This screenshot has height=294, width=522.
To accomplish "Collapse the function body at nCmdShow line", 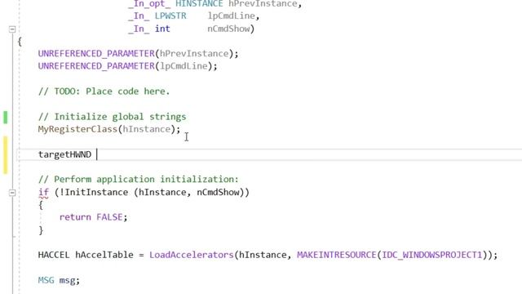I will [12, 29].
